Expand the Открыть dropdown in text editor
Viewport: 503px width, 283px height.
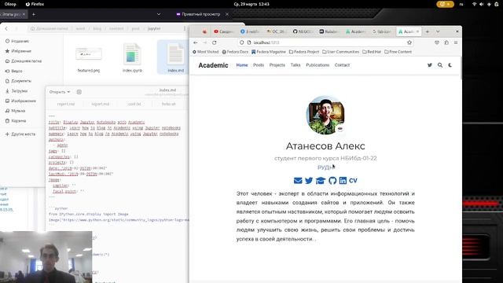click(60, 92)
